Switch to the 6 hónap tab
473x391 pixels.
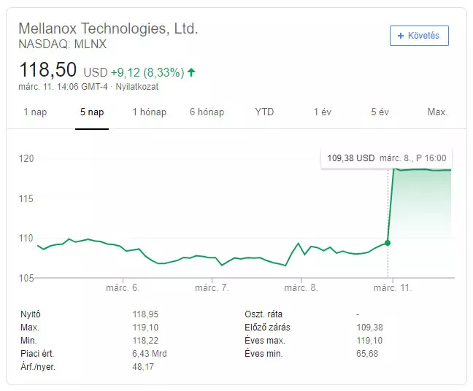207,112
